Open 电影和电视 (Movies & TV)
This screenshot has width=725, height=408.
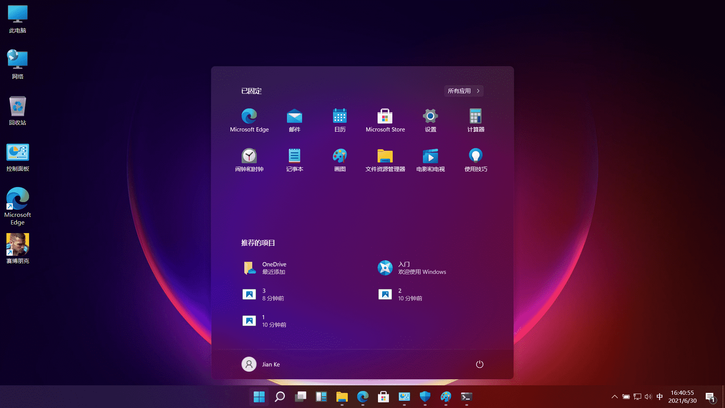point(430,160)
